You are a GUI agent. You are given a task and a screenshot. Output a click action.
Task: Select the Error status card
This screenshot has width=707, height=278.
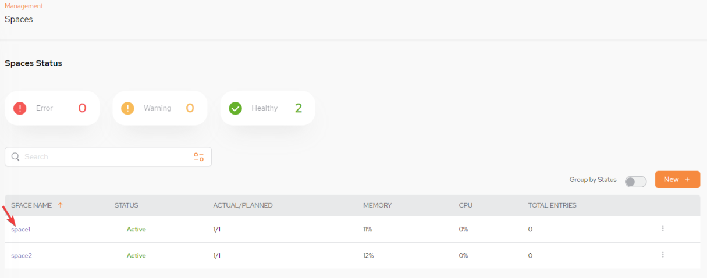(x=52, y=108)
